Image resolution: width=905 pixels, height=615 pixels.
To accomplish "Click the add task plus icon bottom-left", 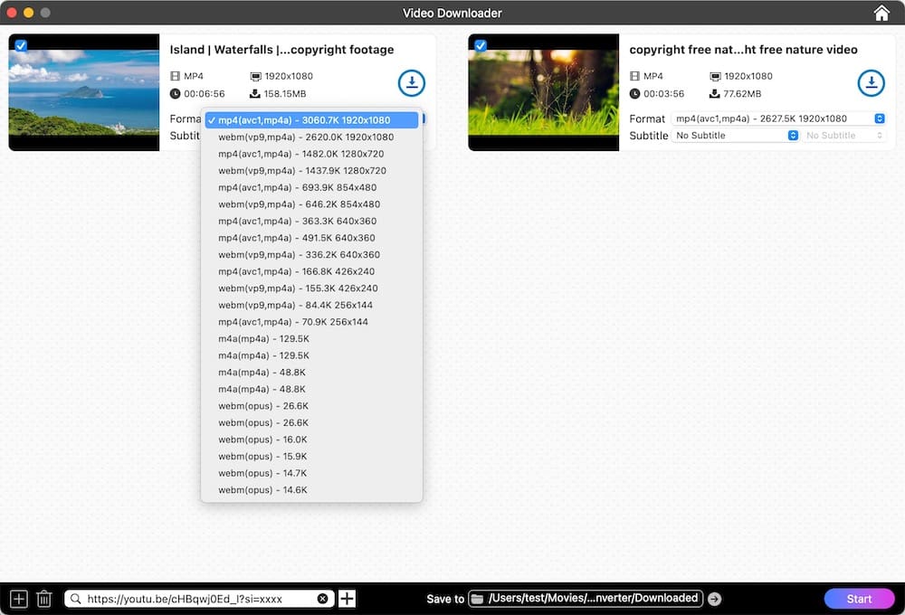I will (x=18, y=599).
